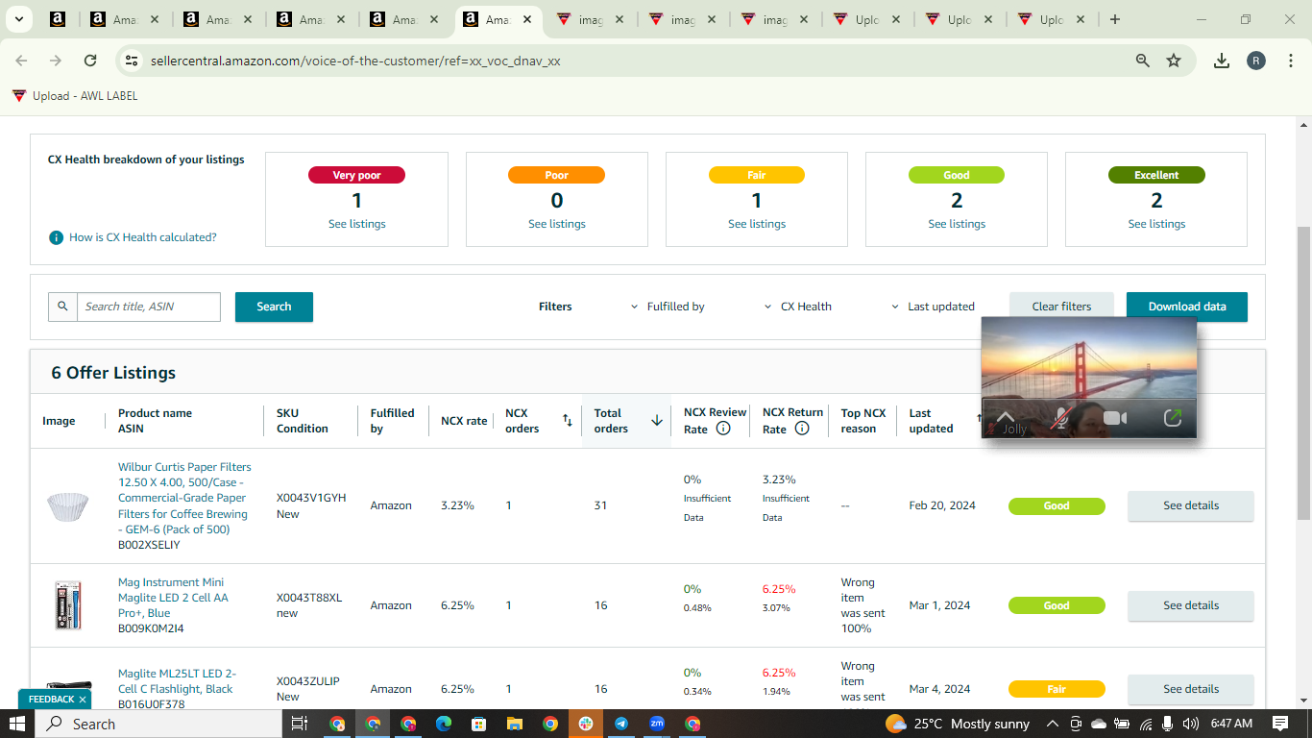Screen dimensions: 1312x738
Task: Open a new browser tab
Action: pos(1114,19)
